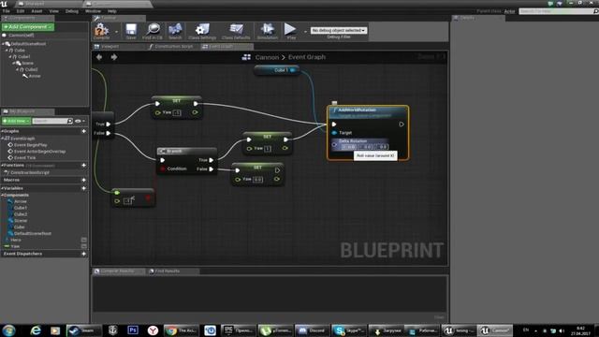Open the Add Component dropdown
Image resolution: width=599 pixels, height=337 pixels.
pos(28,27)
